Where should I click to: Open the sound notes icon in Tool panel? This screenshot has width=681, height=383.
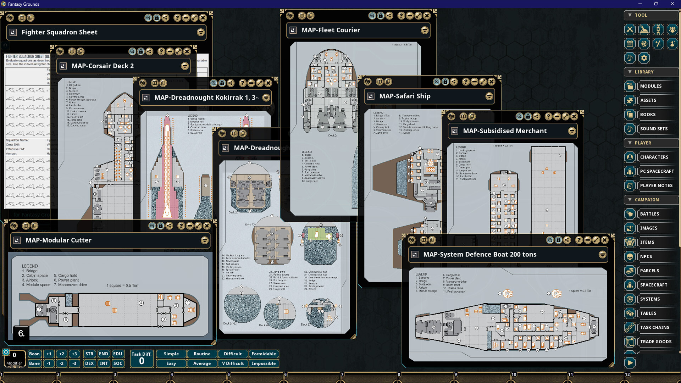click(630, 58)
